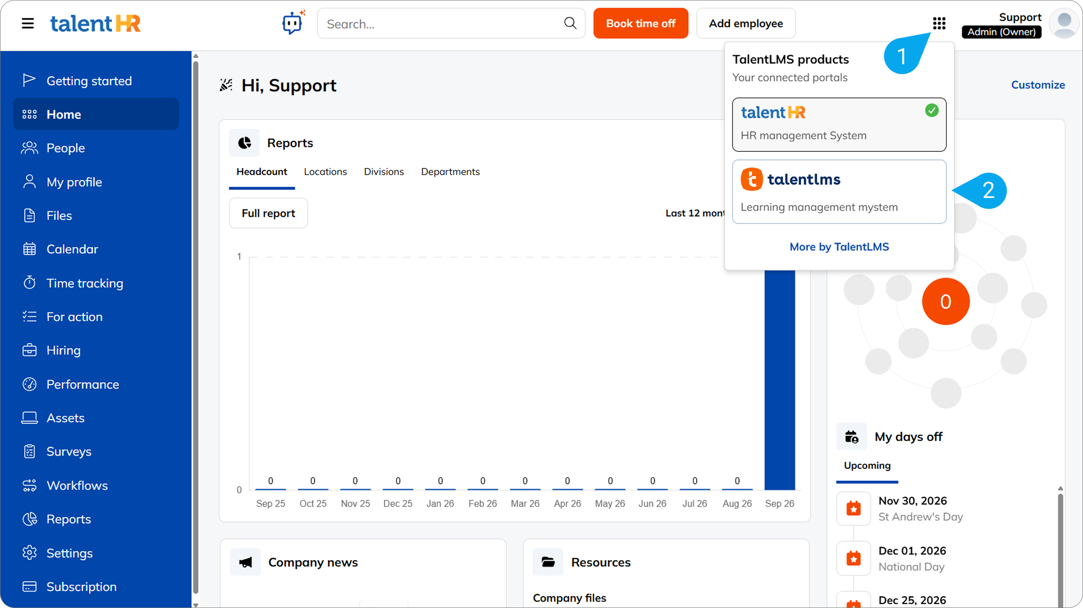Open My profile in the sidebar
The image size is (1083, 608).
(96, 182)
